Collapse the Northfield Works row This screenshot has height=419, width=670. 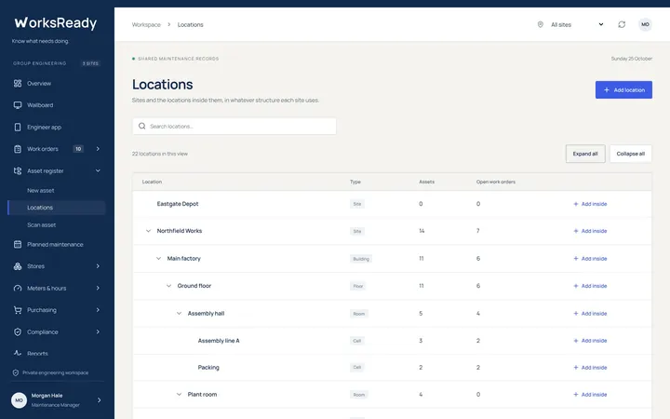click(148, 231)
